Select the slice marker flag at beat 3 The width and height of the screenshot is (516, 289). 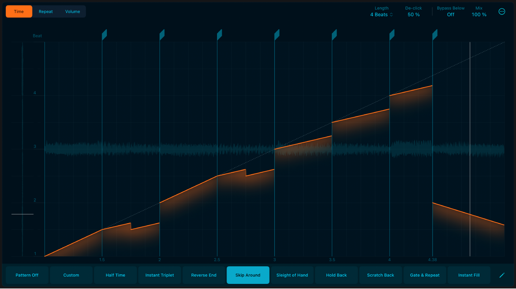click(x=277, y=34)
